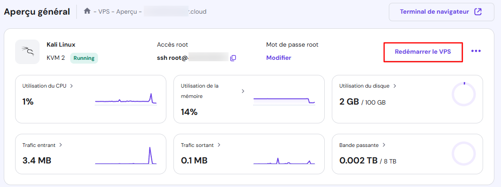Expand Trafic sortant details

[x=219, y=145]
